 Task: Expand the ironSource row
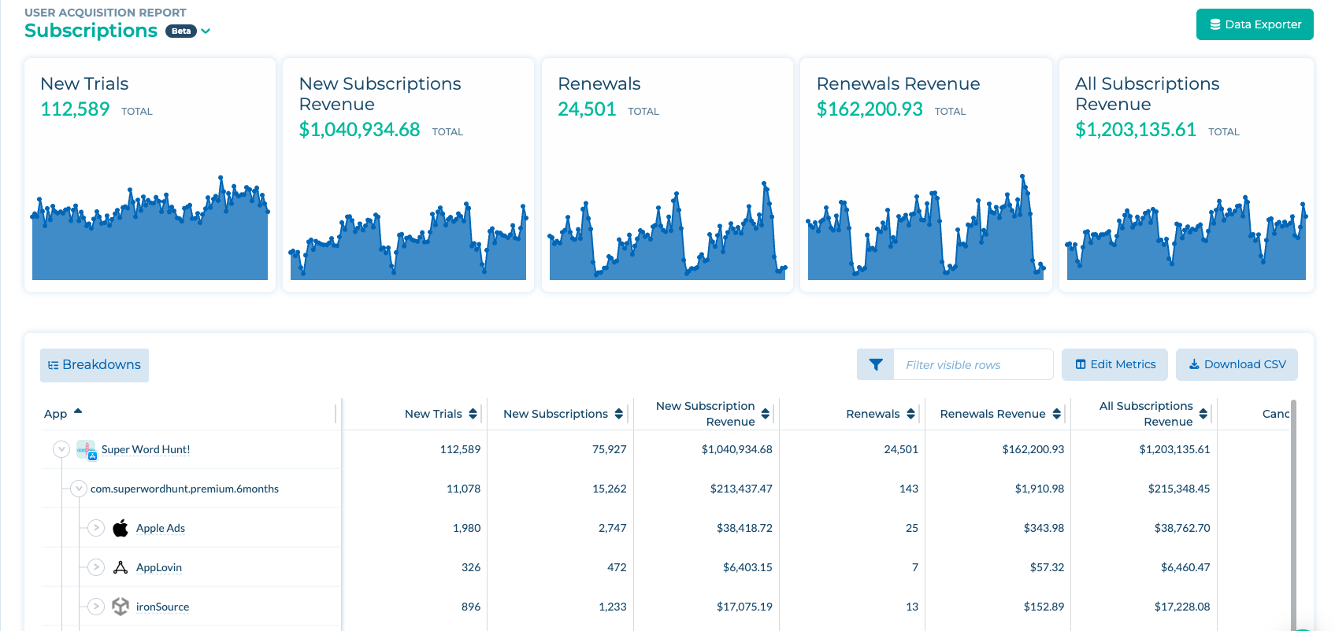coord(96,607)
